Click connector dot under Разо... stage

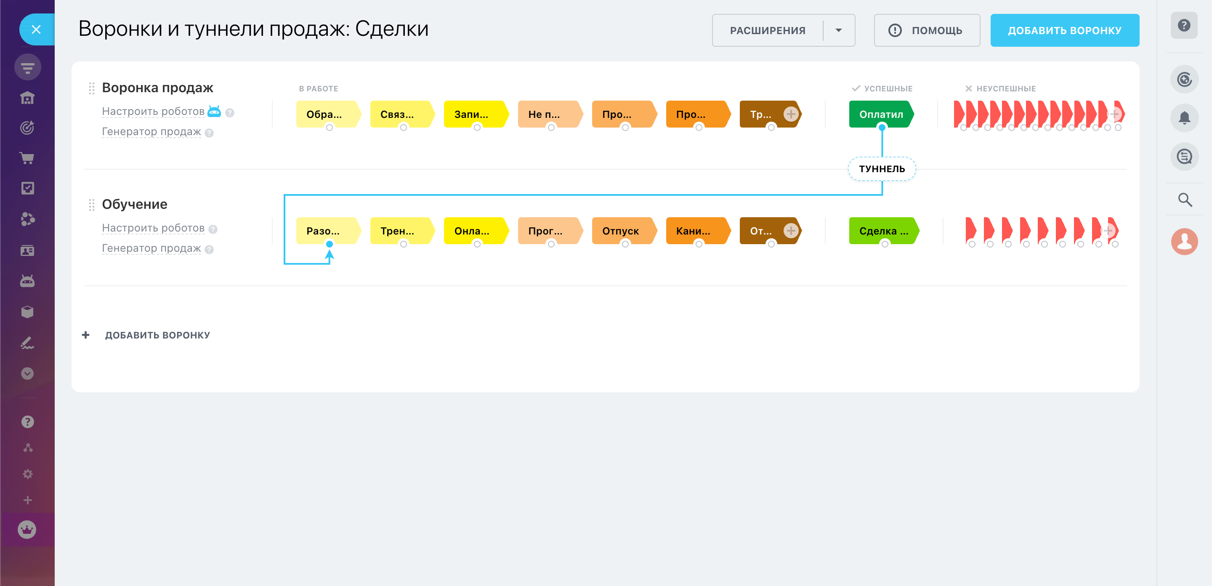point(330,244)
